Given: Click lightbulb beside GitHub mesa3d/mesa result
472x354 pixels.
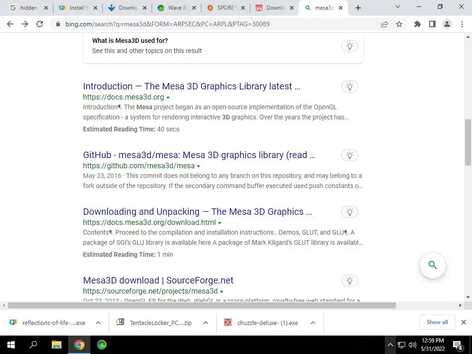Looking at the screenshot, I should (350, 155).
